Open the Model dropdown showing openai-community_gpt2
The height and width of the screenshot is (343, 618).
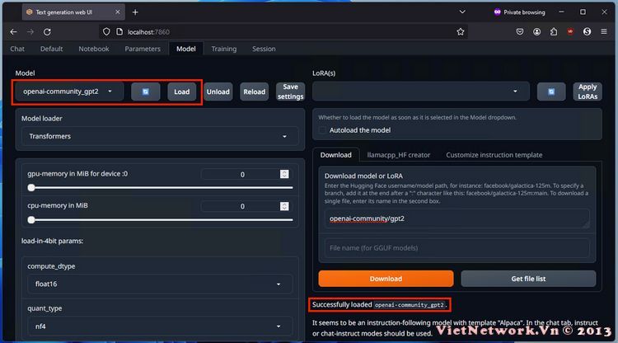[x=68, y=92]
